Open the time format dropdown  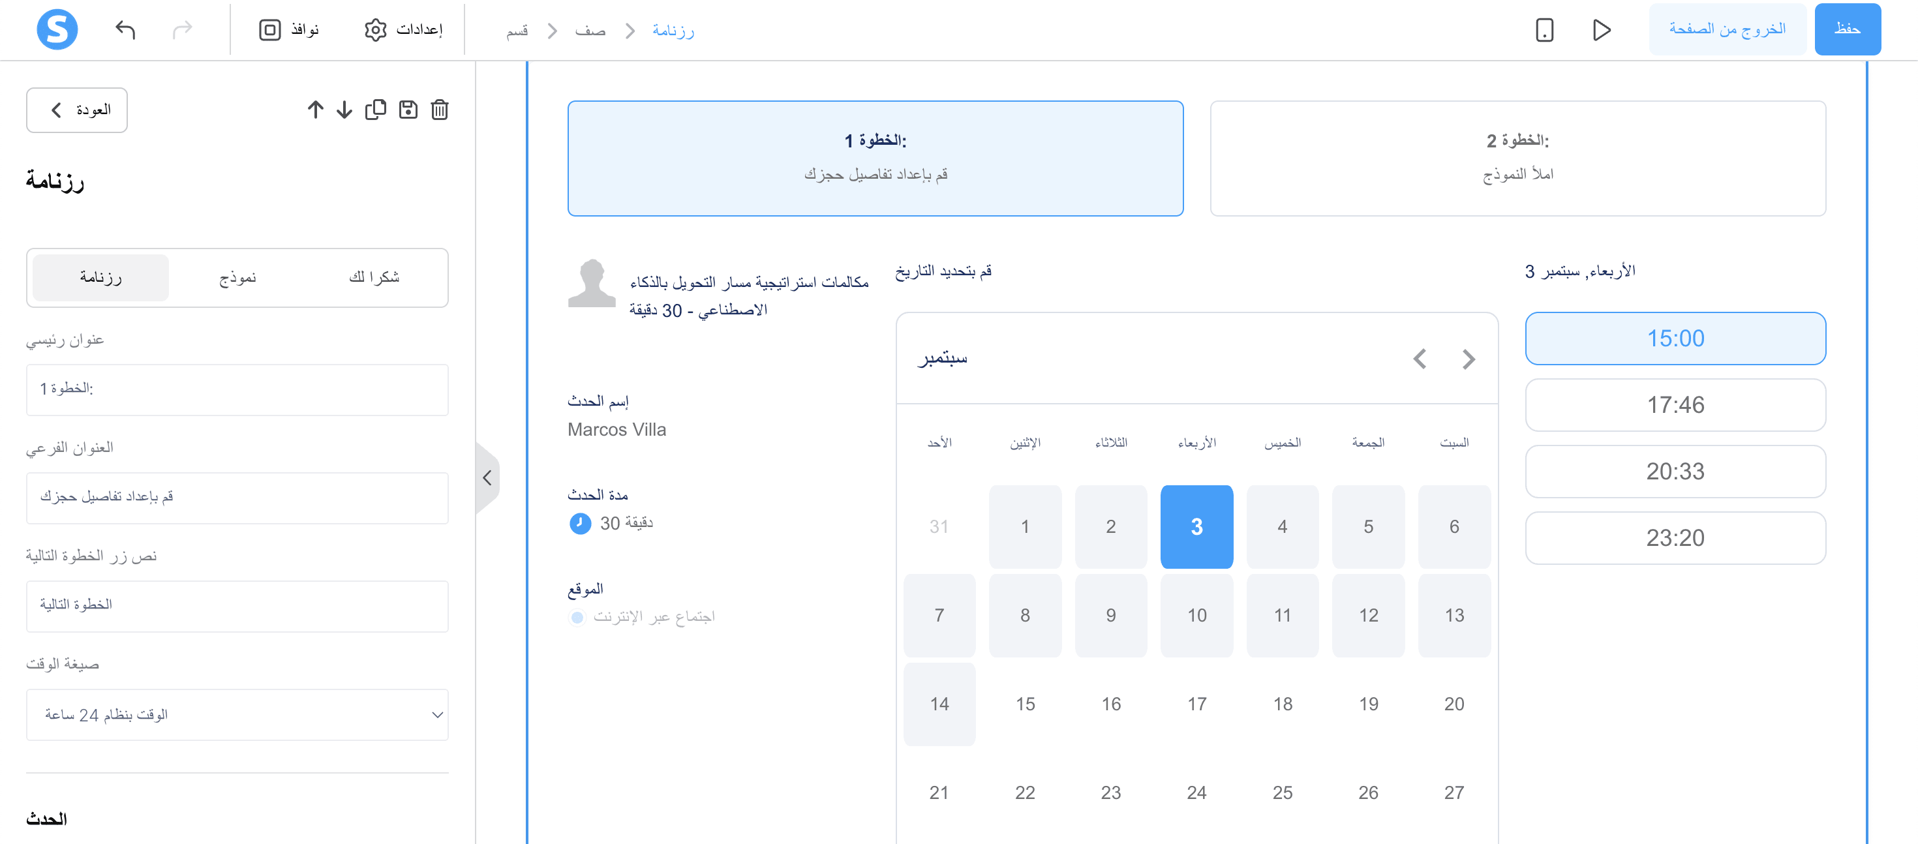pyautogui.click(x=237, y=714)
